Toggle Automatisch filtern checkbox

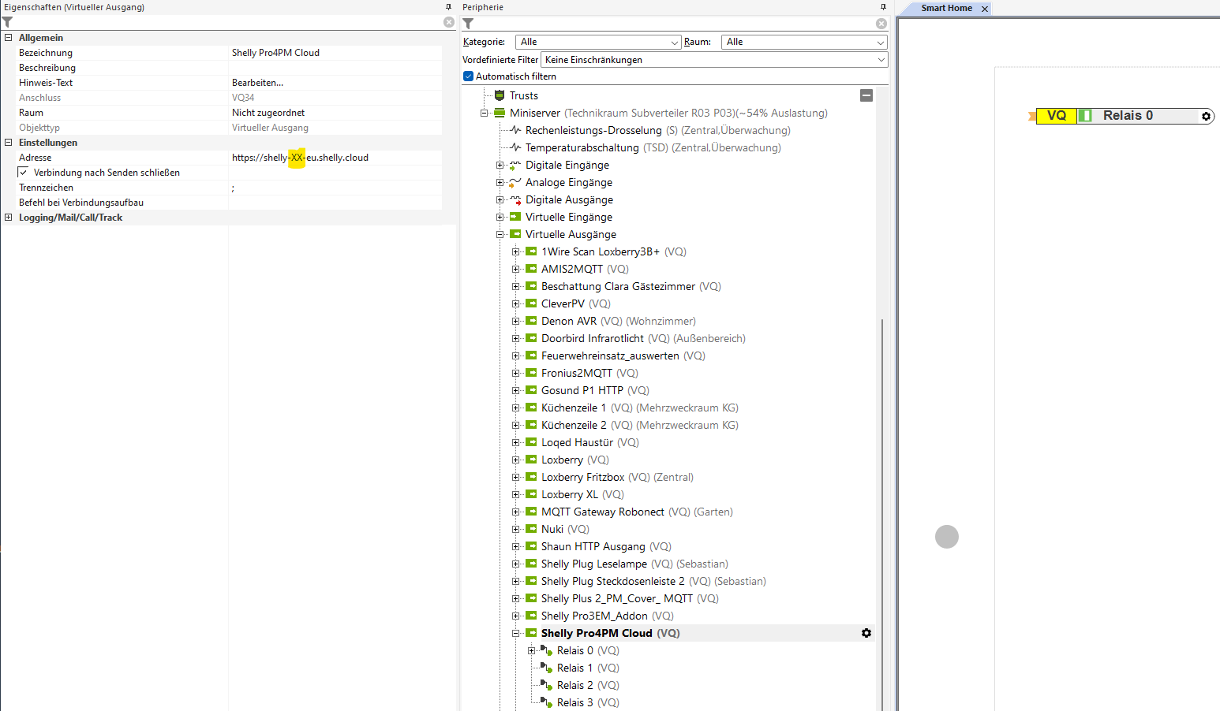469,76
